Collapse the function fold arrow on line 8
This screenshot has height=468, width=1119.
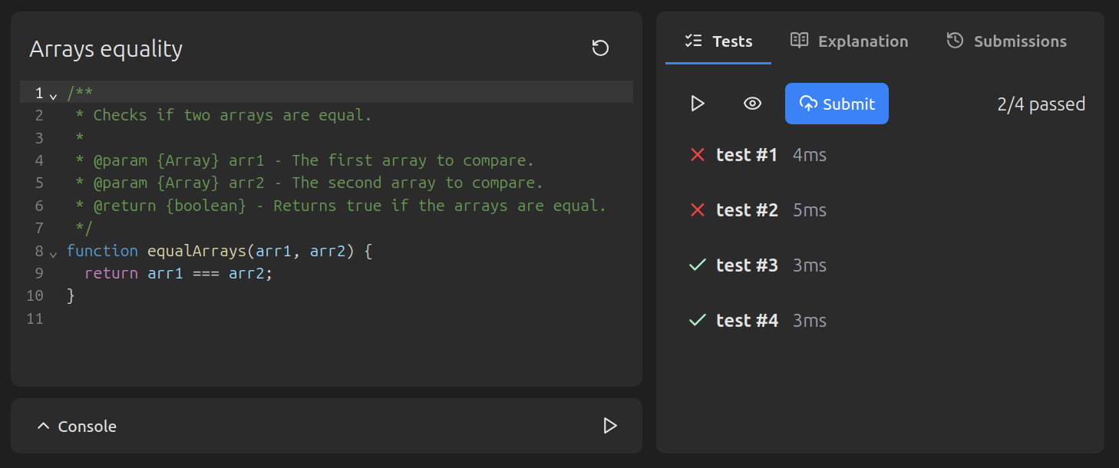pos(53,253)
